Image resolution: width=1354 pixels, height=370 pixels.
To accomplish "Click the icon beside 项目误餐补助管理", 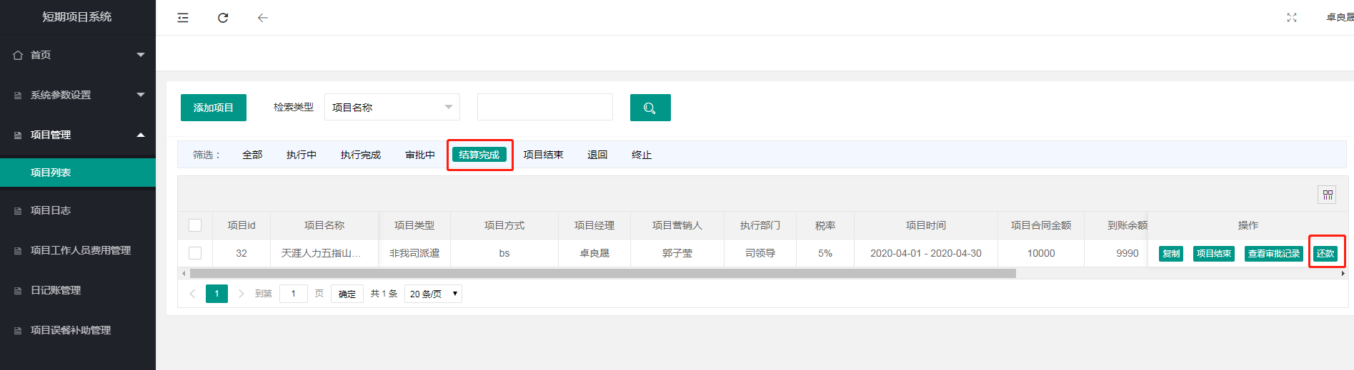I will coord(18,331).
